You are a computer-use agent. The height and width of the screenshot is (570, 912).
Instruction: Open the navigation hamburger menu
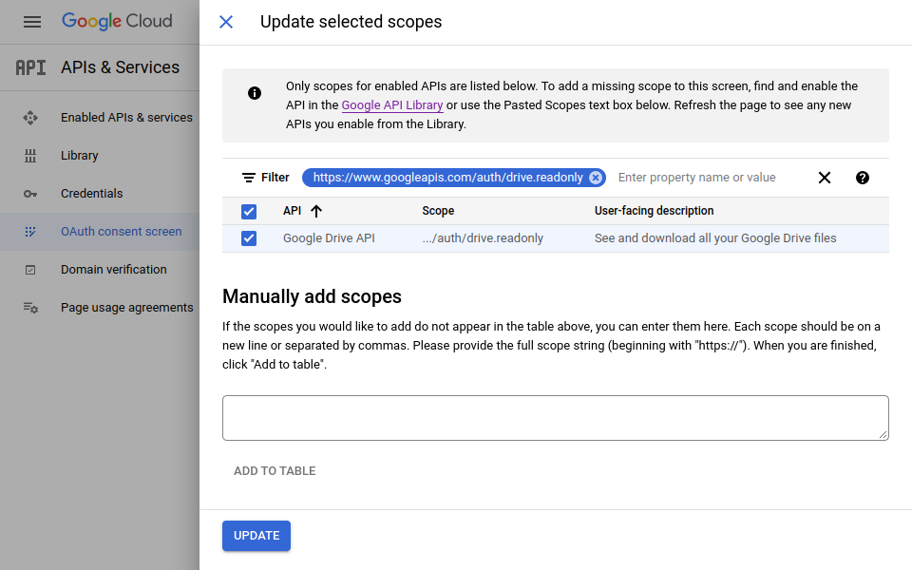point(31,21)
